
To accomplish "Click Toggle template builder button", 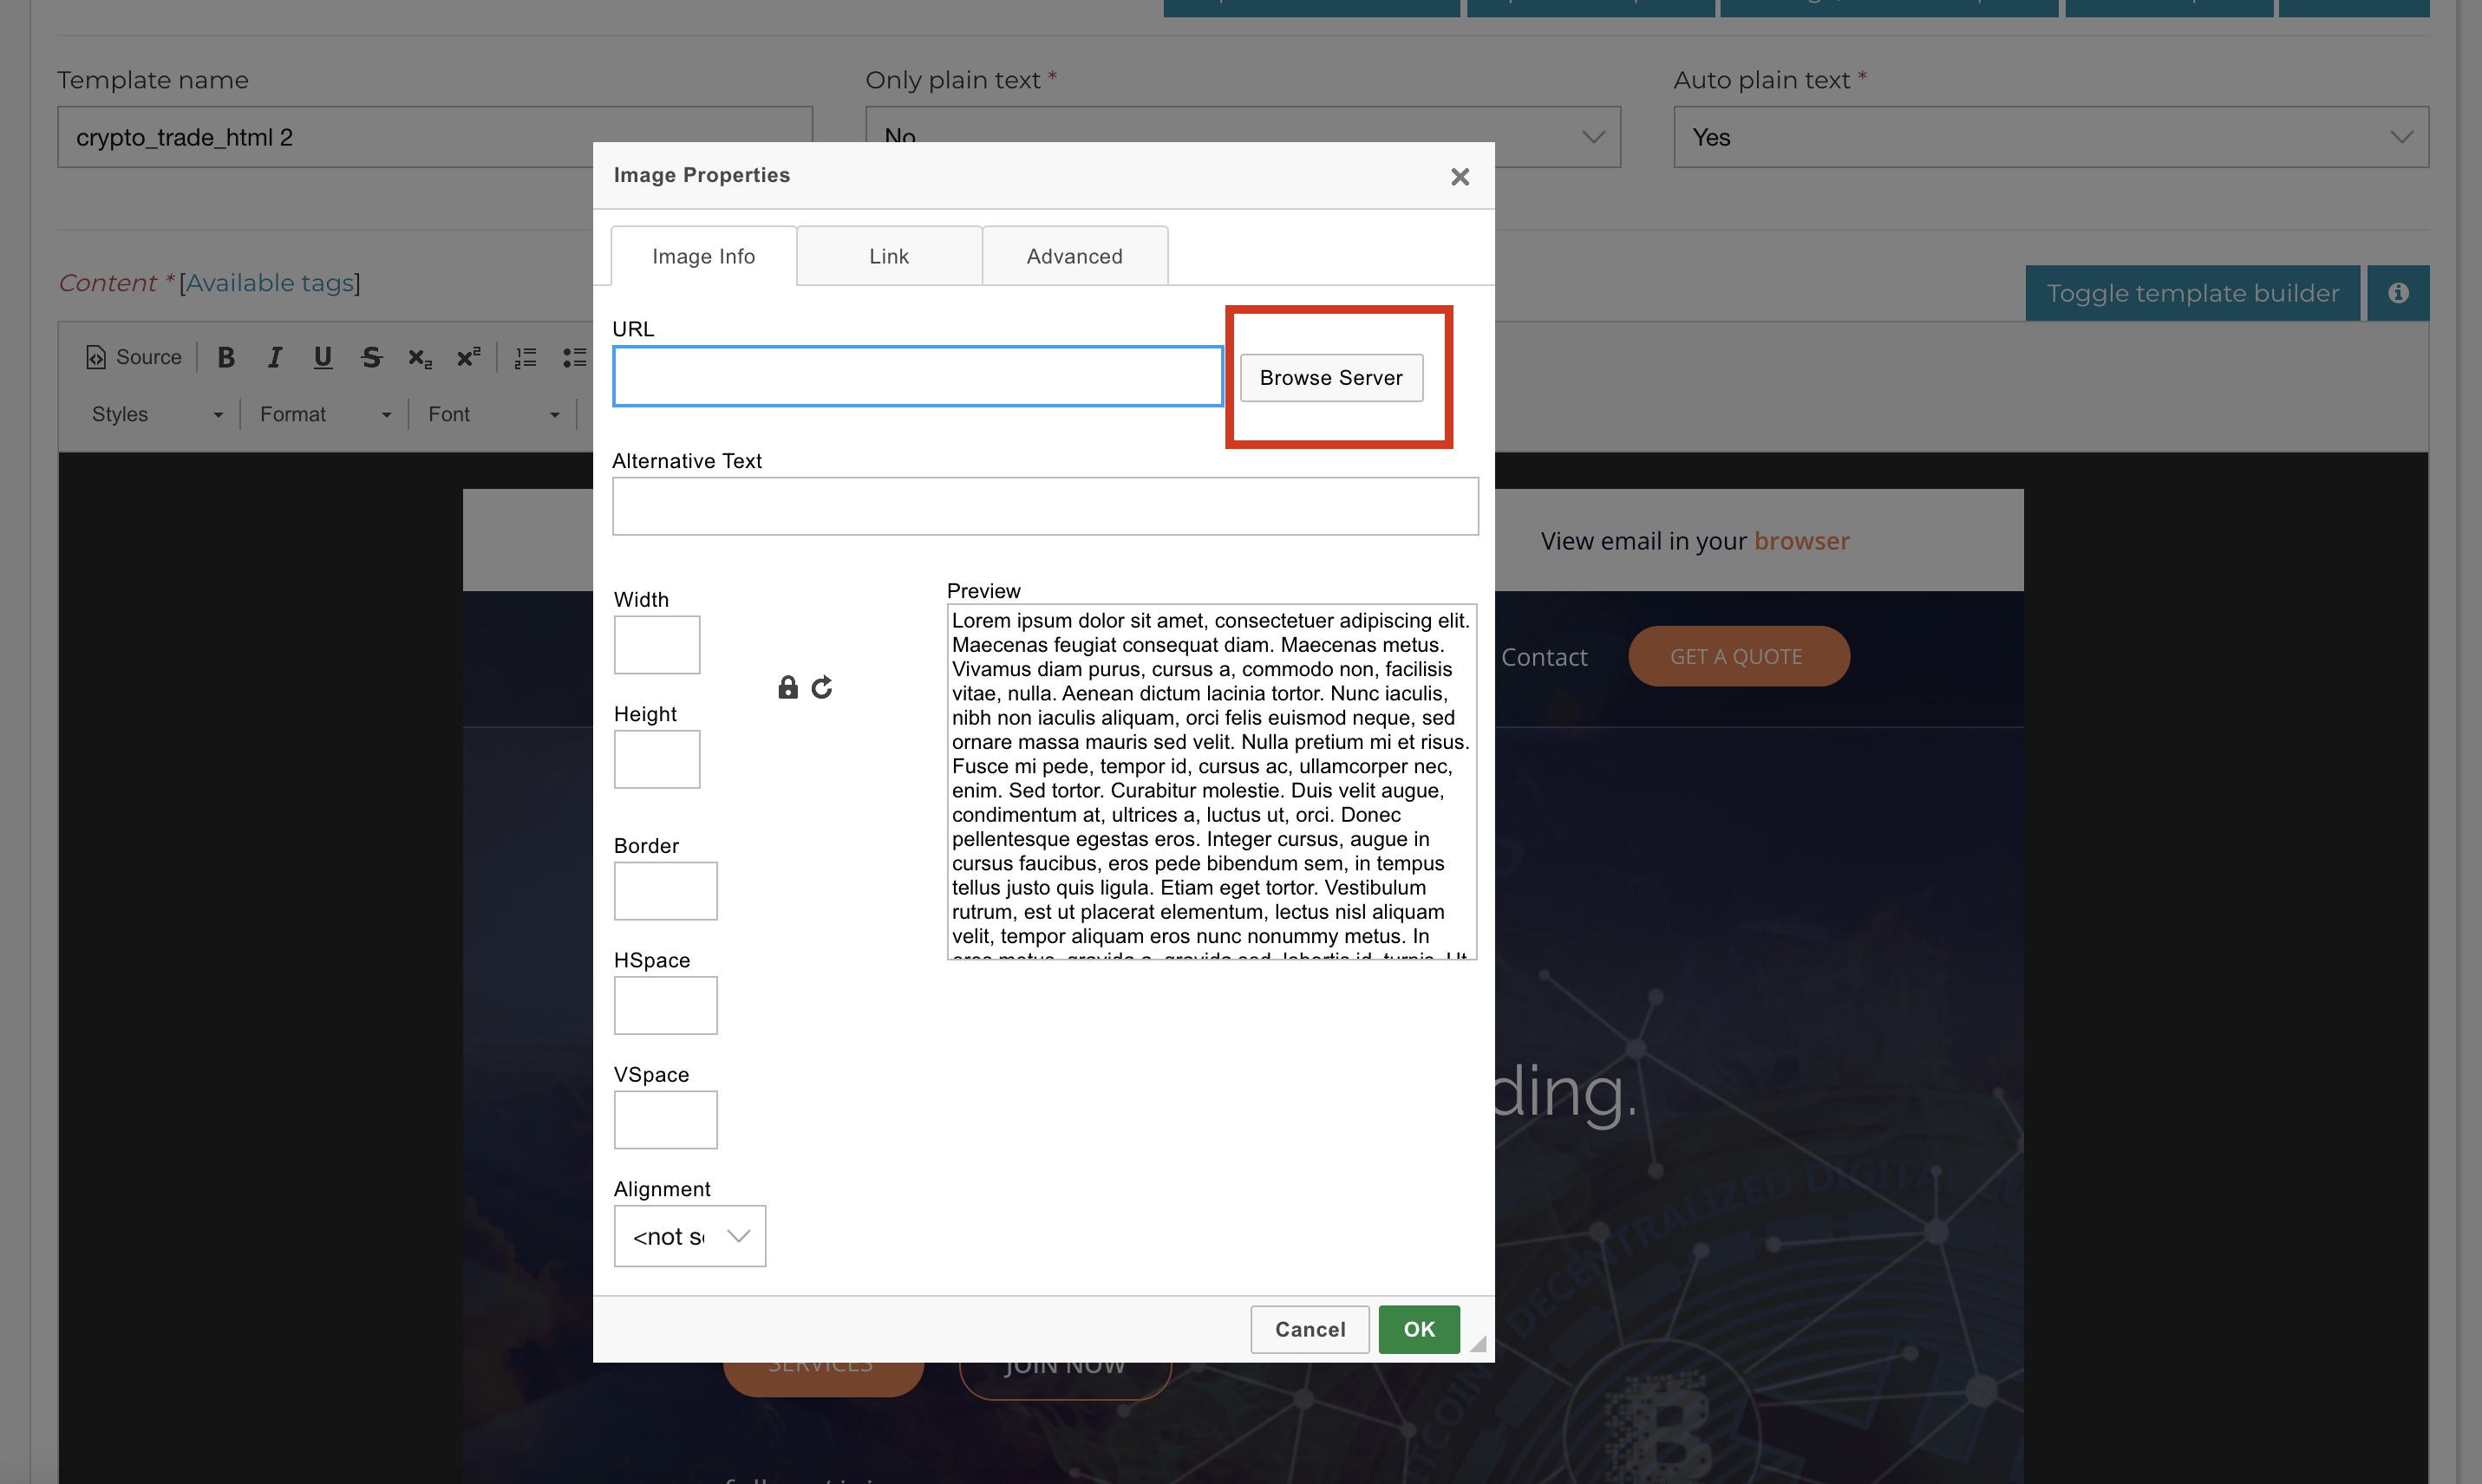I will 2191,293.
